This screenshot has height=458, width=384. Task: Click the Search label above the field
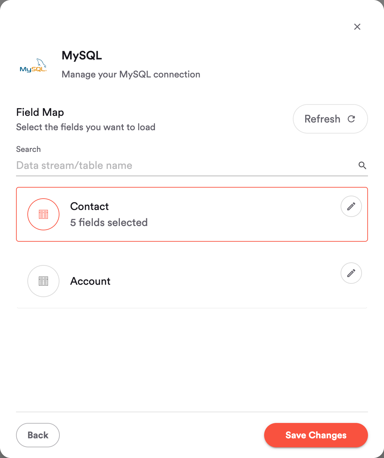(x=28, y=149)
